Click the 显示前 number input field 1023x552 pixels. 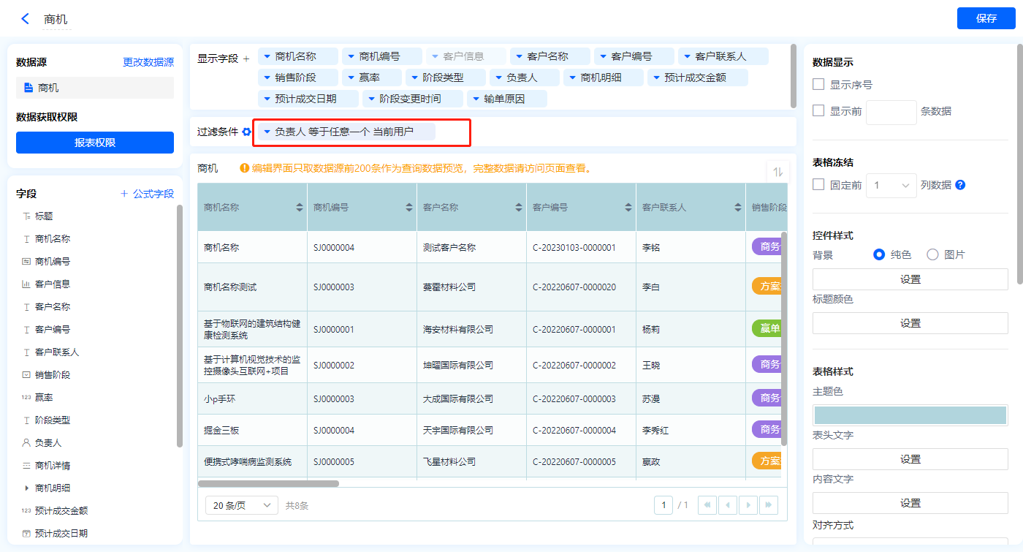coord(891,112)
